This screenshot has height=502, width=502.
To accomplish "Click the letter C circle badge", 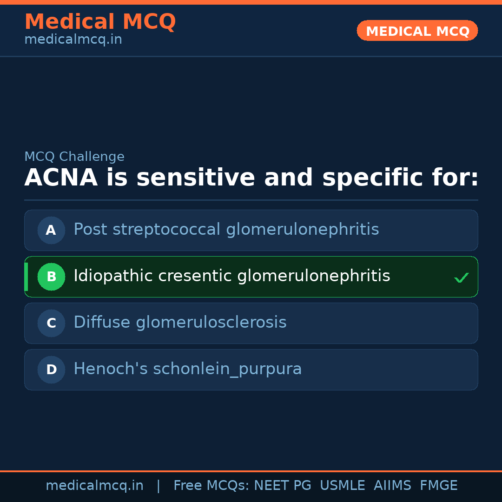I will (x=51, y=323).
